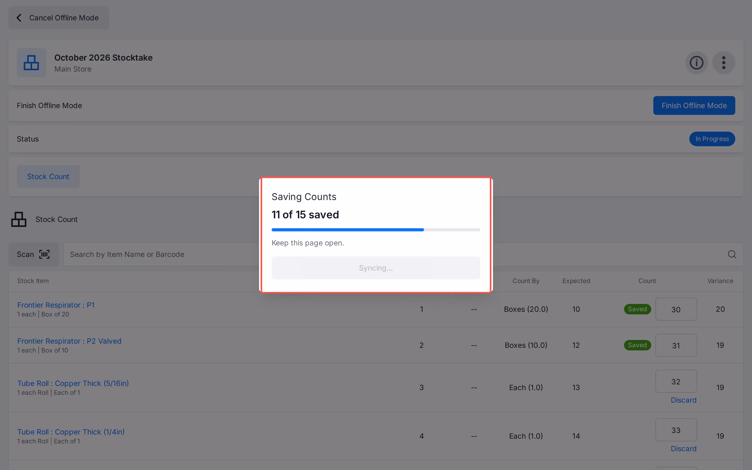Click the count field showing 31
This screenshot has height=470, width=752.
tap(676, 345)
